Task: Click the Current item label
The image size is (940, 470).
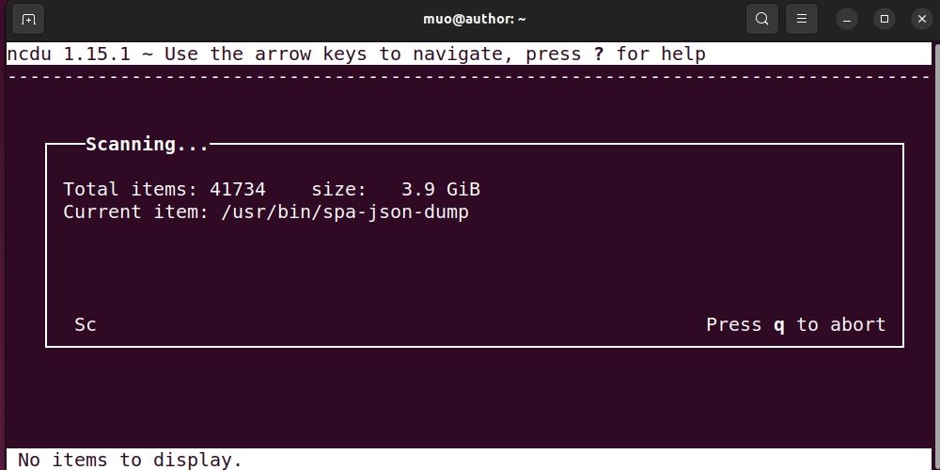Action: 135,211
